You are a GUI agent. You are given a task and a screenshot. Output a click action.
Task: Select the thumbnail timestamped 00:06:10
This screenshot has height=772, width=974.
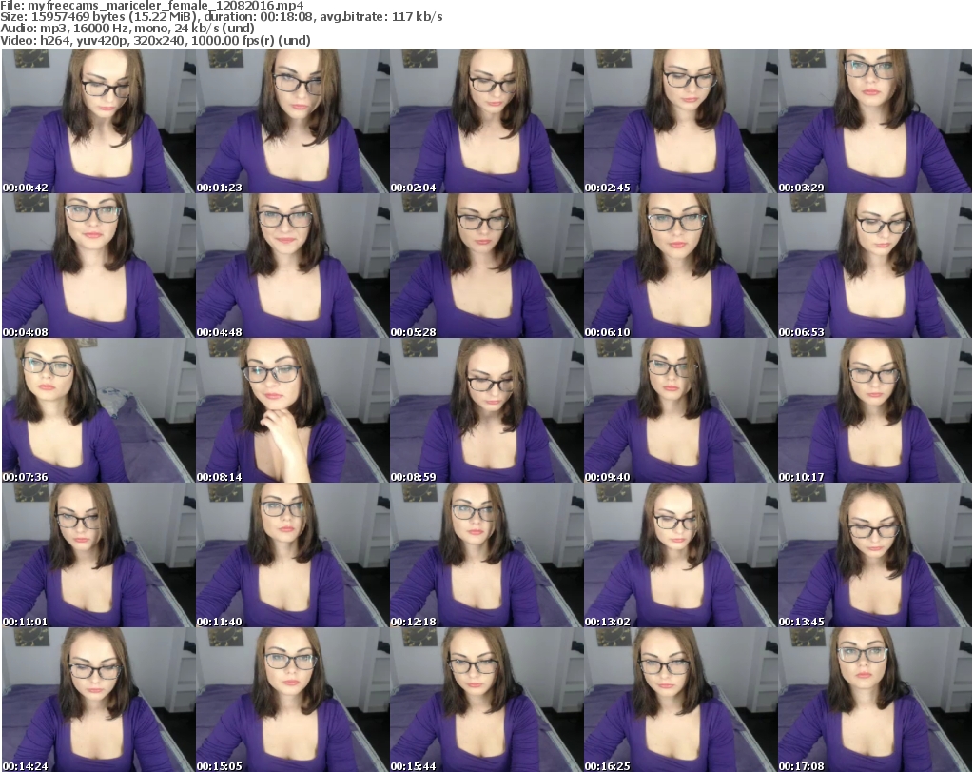pos(680,266)
